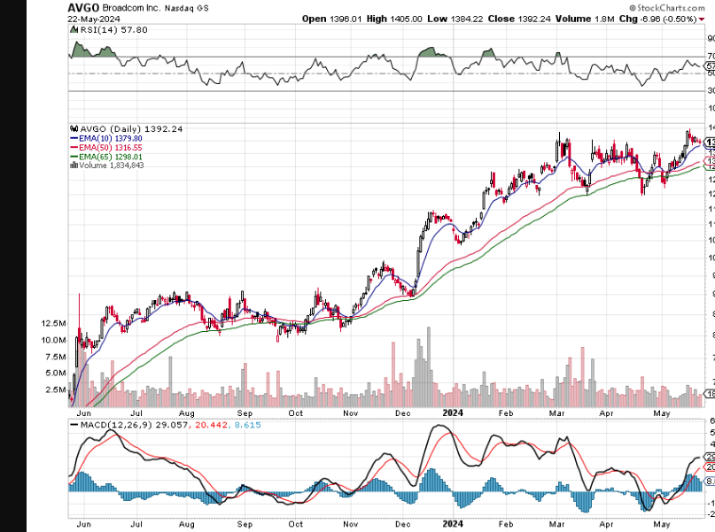
Task: Click the candlestick legend icon beside AVGO (Daily)
Action: pyautogui.click(x=74, y=129)
